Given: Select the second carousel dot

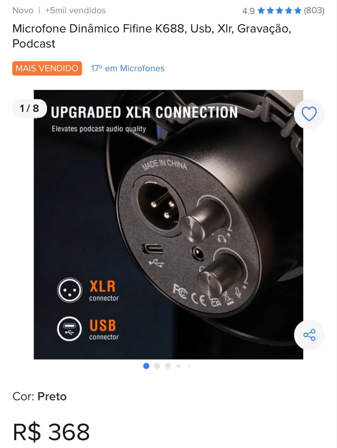Looking at the screenshot, I should click(157, 366).
